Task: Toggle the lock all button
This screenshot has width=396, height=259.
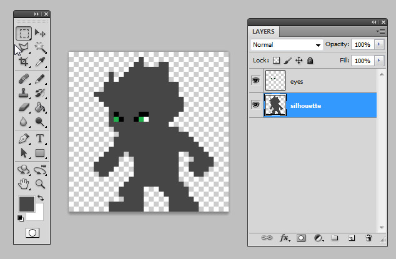Action: click(x=310, y=61)
